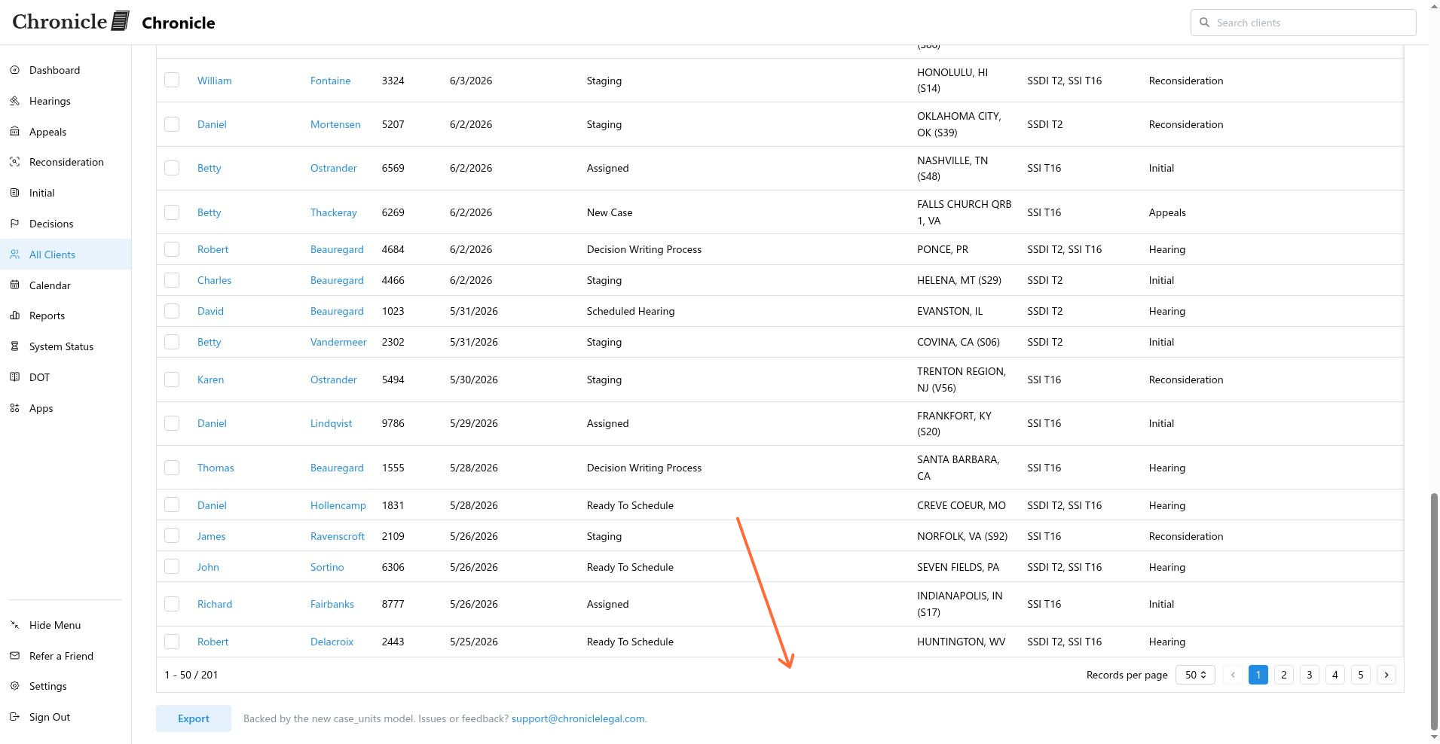This screenshot has height=744, width=1440.
Task: Click the Hide Menu collapse icon
Action: point(15,625)
